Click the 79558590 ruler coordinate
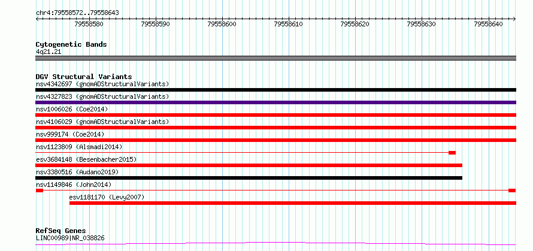 (x=156, y=24)
